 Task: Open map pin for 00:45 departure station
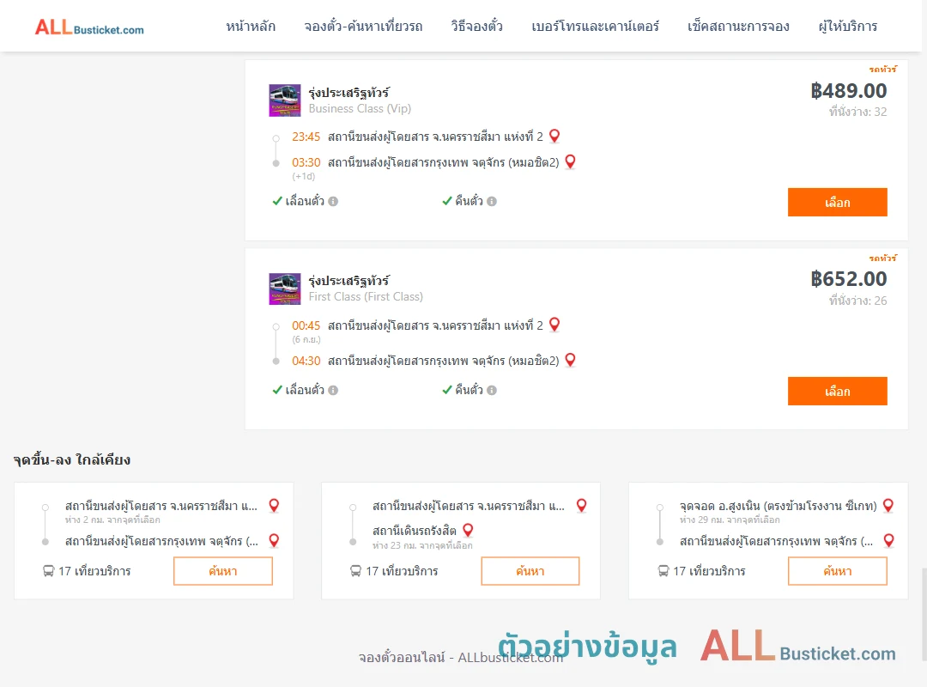(x=554, y=325)
